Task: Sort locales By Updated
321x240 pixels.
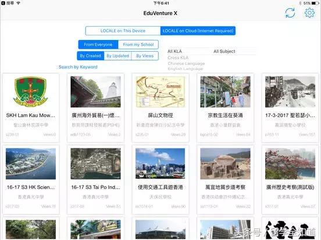Action: 117,56
